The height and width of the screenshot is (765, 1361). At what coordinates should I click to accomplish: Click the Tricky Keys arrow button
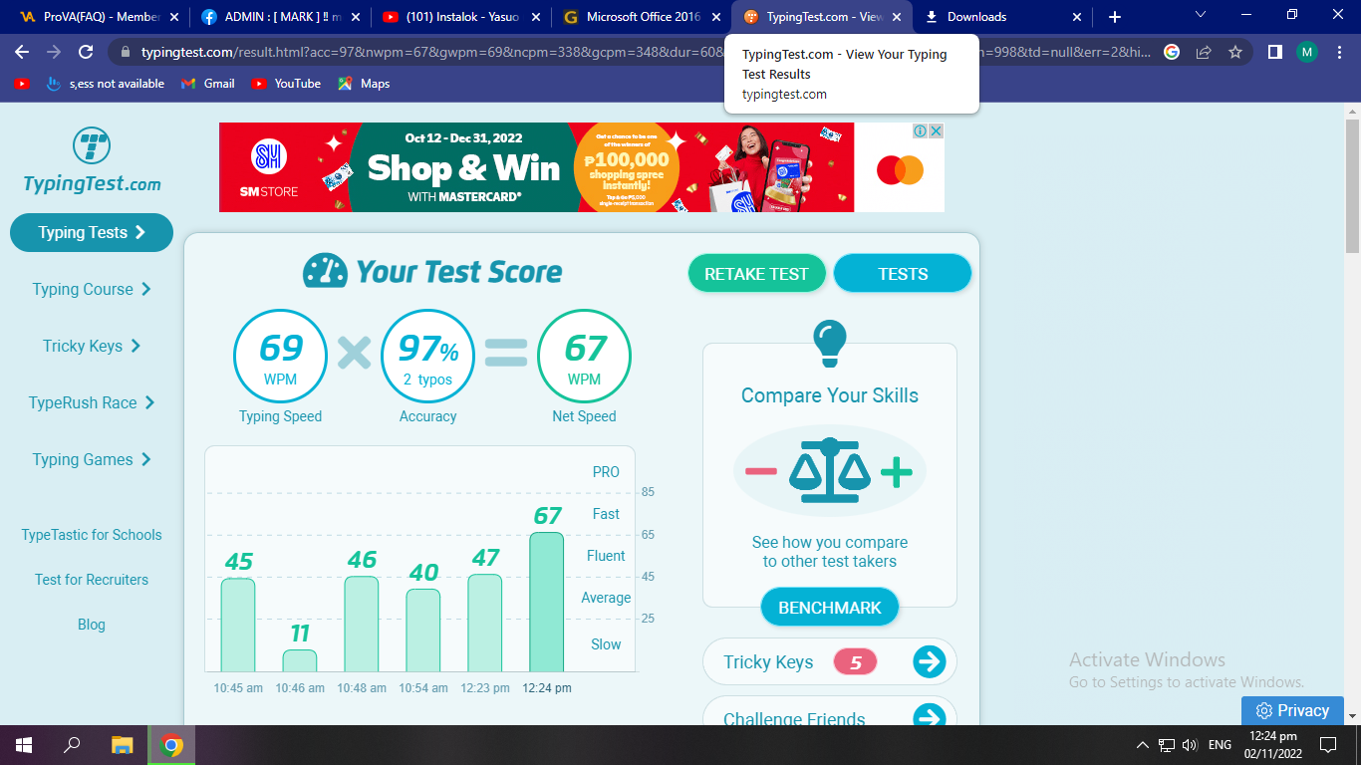tap(930, 661)
